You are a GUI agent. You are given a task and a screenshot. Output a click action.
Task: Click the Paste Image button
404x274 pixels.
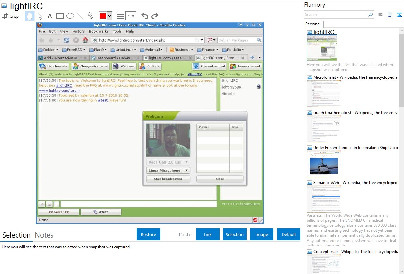pos(261,234)
